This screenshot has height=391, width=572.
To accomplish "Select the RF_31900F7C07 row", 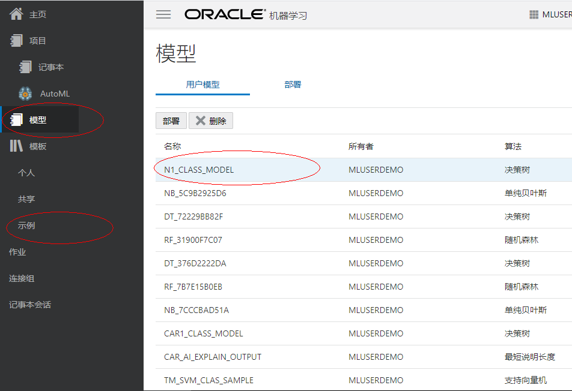I will (x=364, y=240).
